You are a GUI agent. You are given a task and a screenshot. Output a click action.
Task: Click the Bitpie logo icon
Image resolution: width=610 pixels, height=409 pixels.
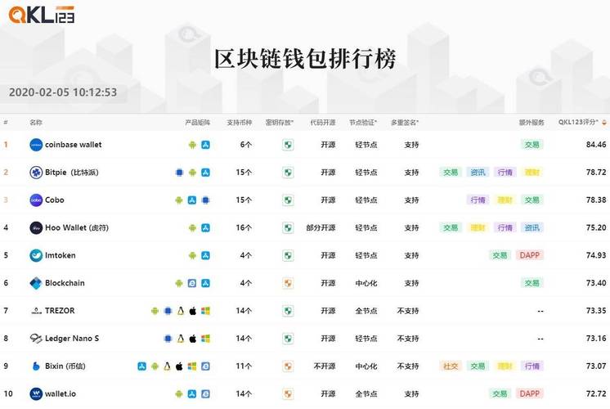(x=36, y=173)
